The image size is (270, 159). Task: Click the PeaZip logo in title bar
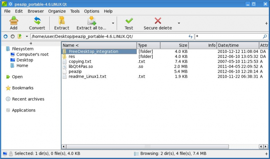(4, 4)
